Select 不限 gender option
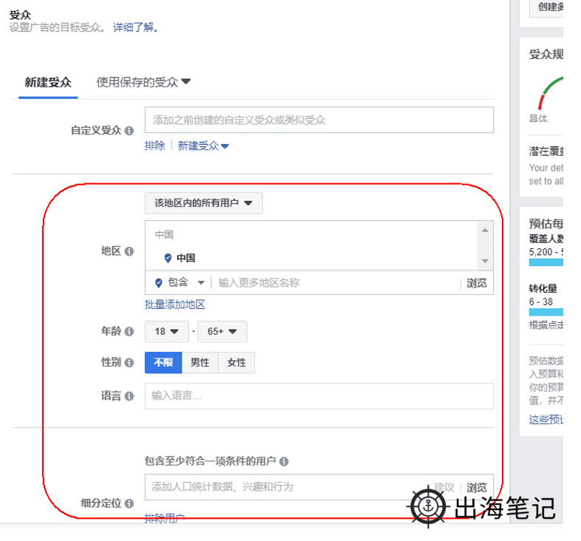 point(163,363)
